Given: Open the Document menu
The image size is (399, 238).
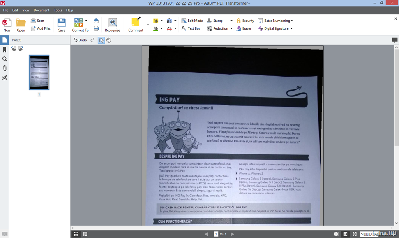Looking at the screenshot, I should pyautogui.click(x=41, y=10).
